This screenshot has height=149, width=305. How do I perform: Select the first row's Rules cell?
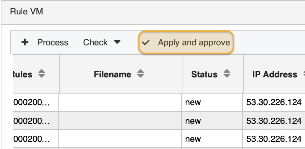32,102
